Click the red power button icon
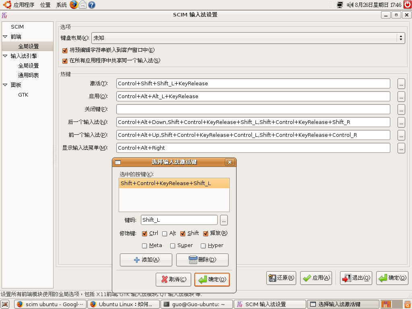Viewport: 412px width, 309px height. (x=408, y=5)
